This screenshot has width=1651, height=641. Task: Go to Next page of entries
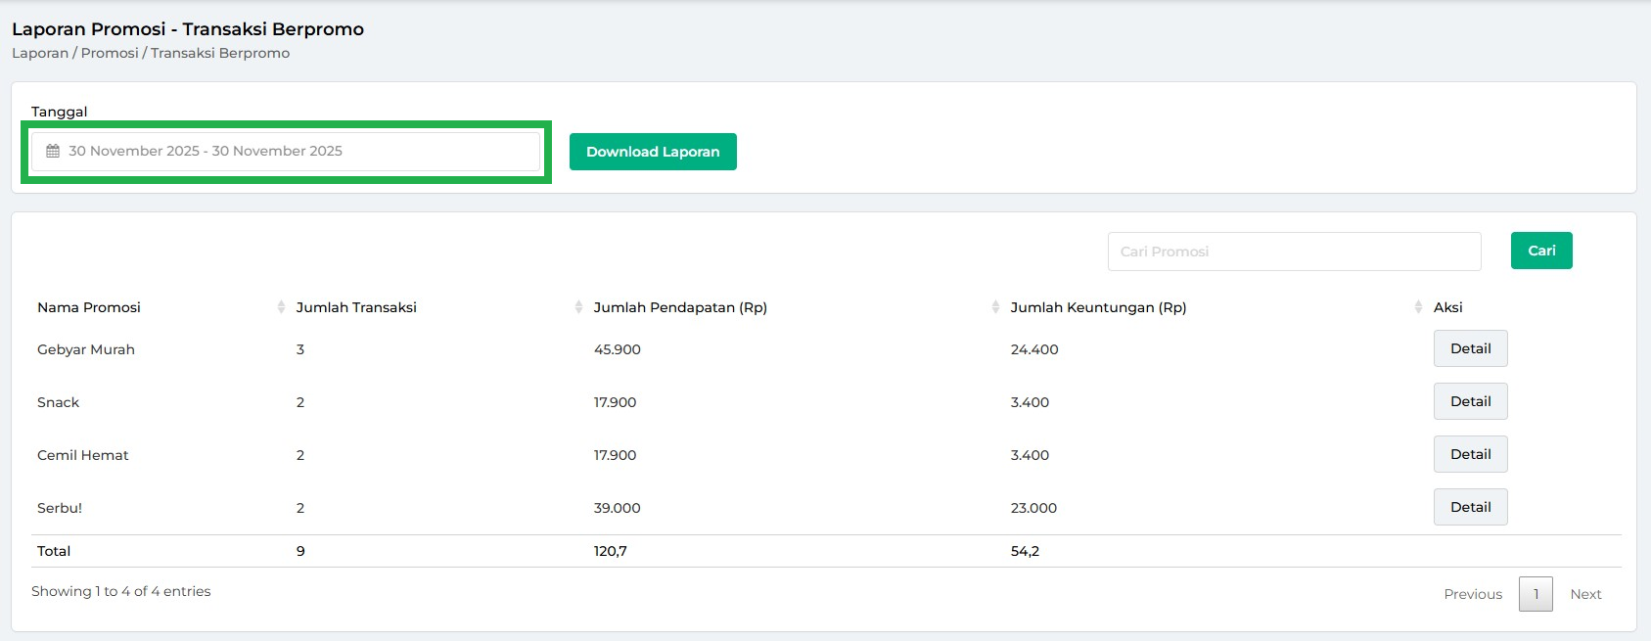coord(1585,594)
